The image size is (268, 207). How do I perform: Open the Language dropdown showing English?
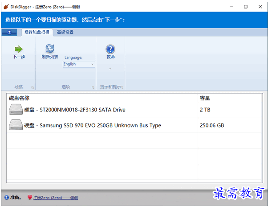point(79,64)
